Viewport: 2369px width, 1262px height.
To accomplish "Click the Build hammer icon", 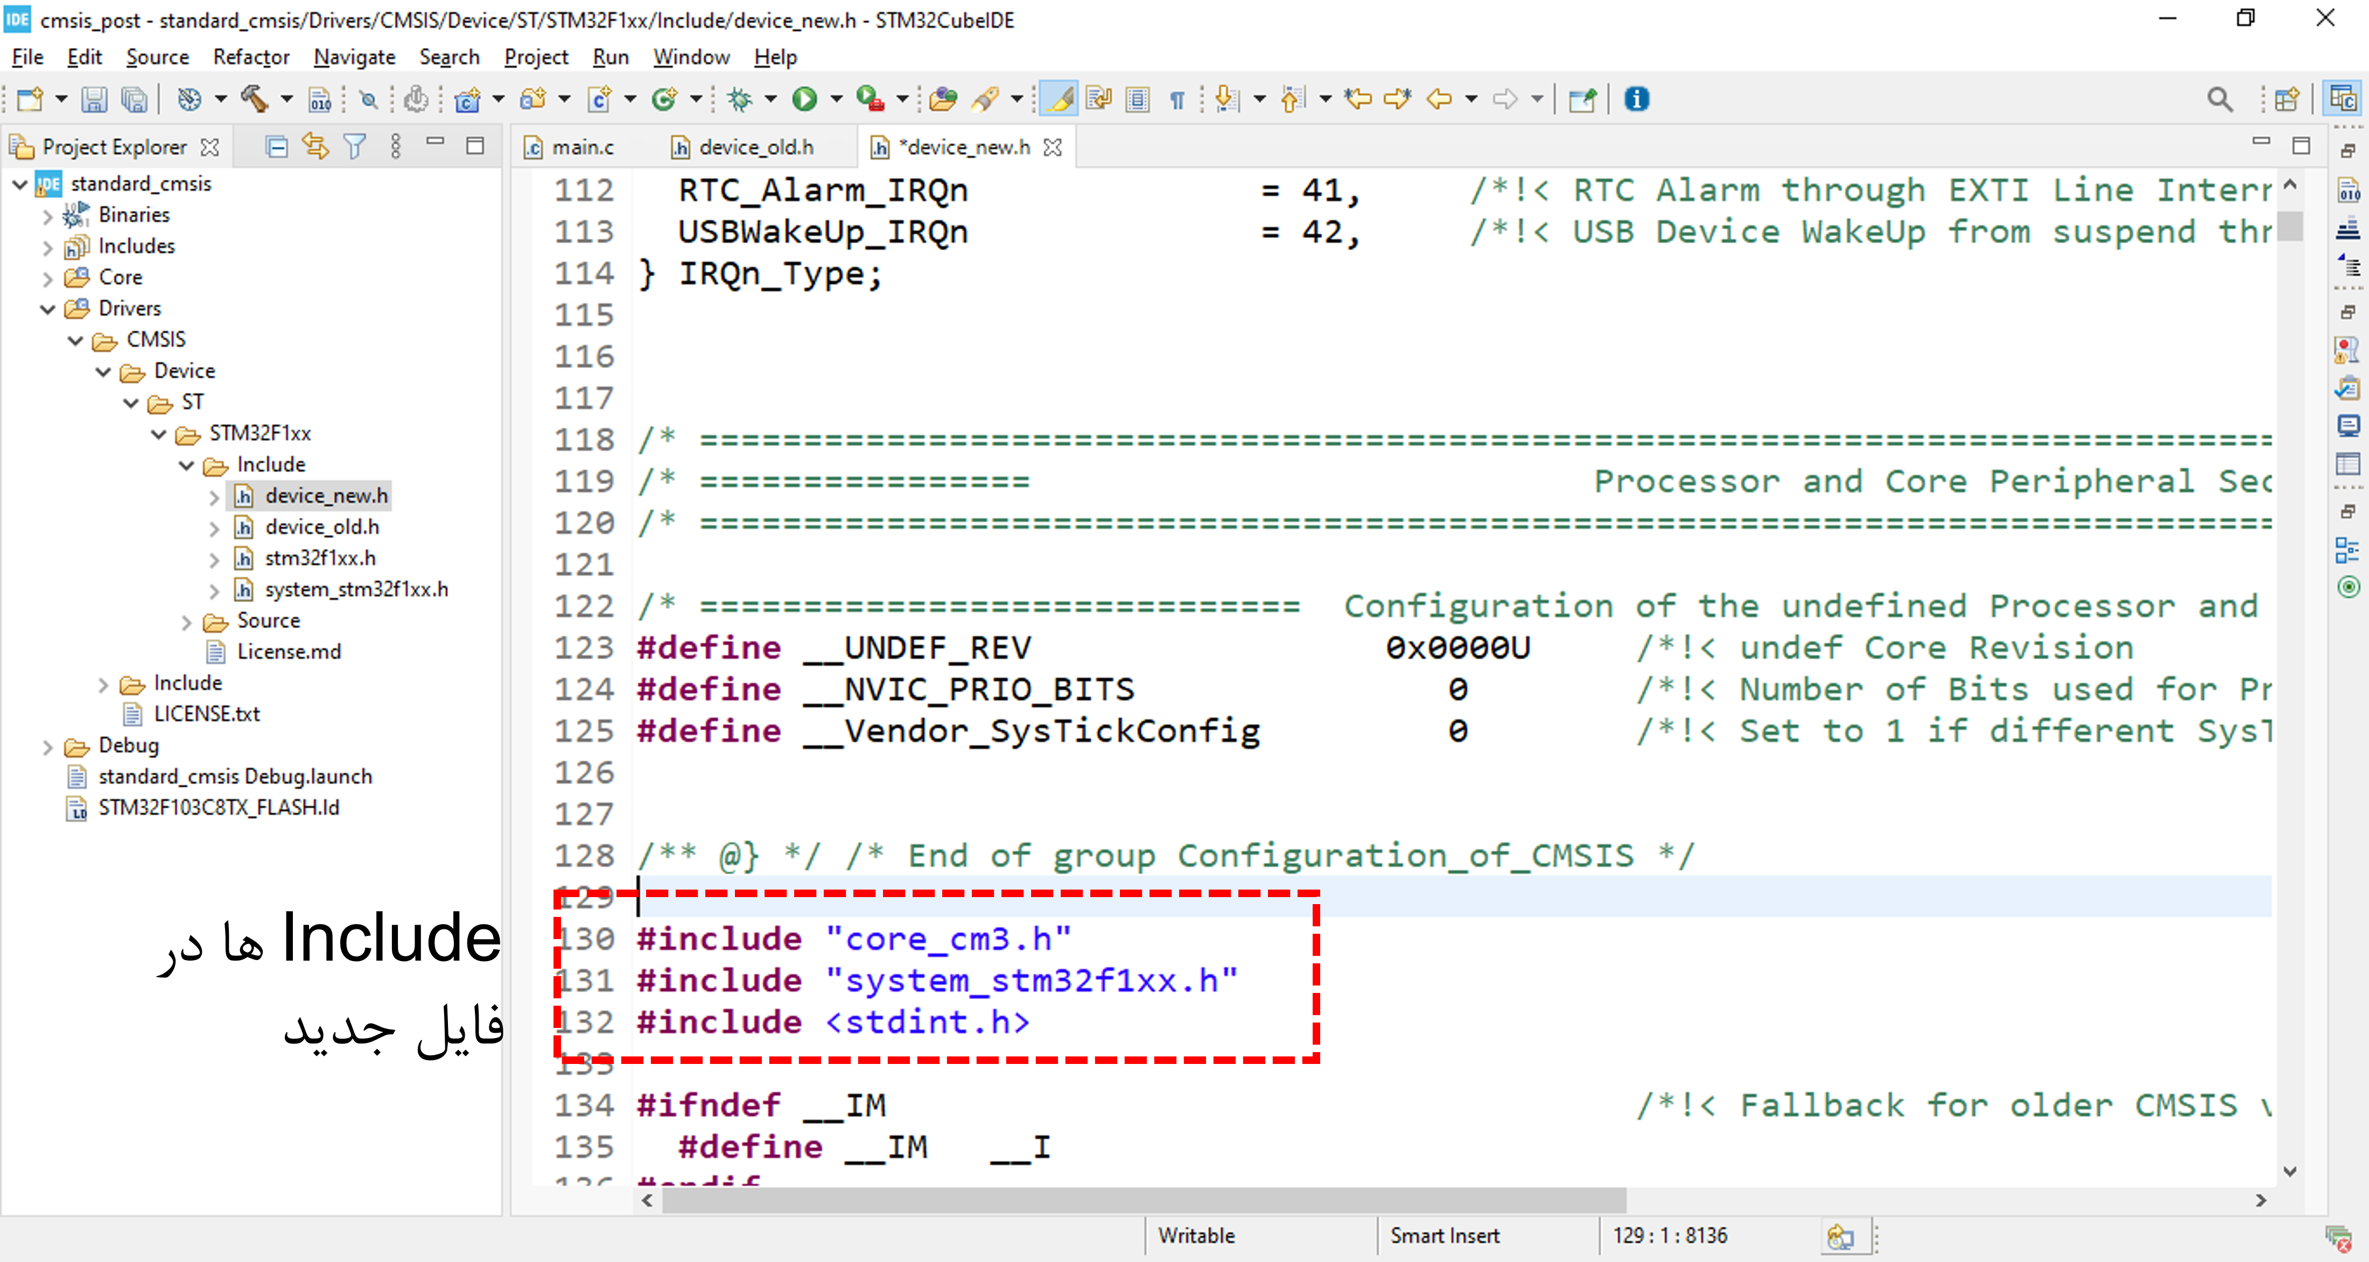I will click(x=254, y=98).
